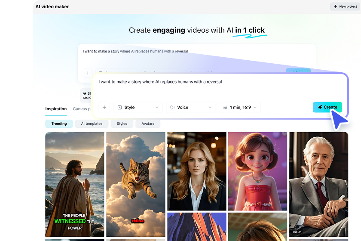The width and height of the screenshot is (361, 241).
Task: Select the AI templates filter
Action: point(92,124)
